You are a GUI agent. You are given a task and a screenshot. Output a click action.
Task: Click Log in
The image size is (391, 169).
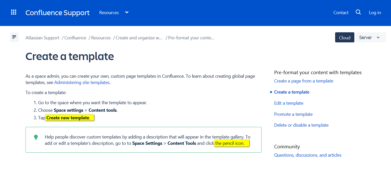[x=375, y=12]
